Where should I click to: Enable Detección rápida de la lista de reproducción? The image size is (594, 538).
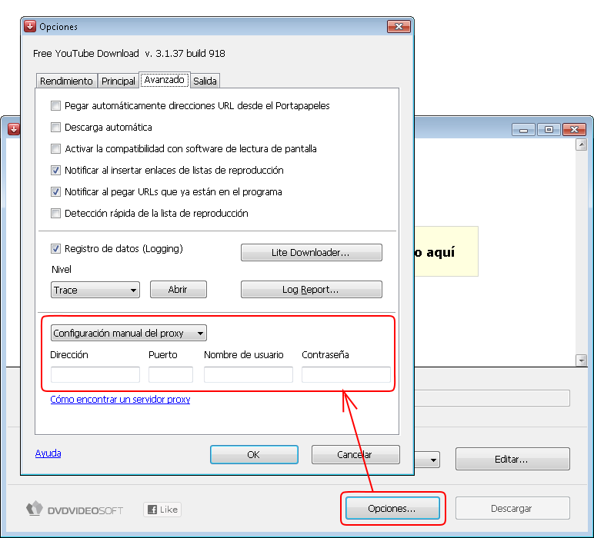coord(55,214)
